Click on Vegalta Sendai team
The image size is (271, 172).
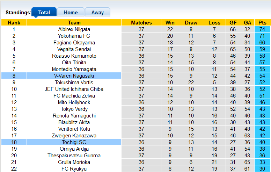74,49
